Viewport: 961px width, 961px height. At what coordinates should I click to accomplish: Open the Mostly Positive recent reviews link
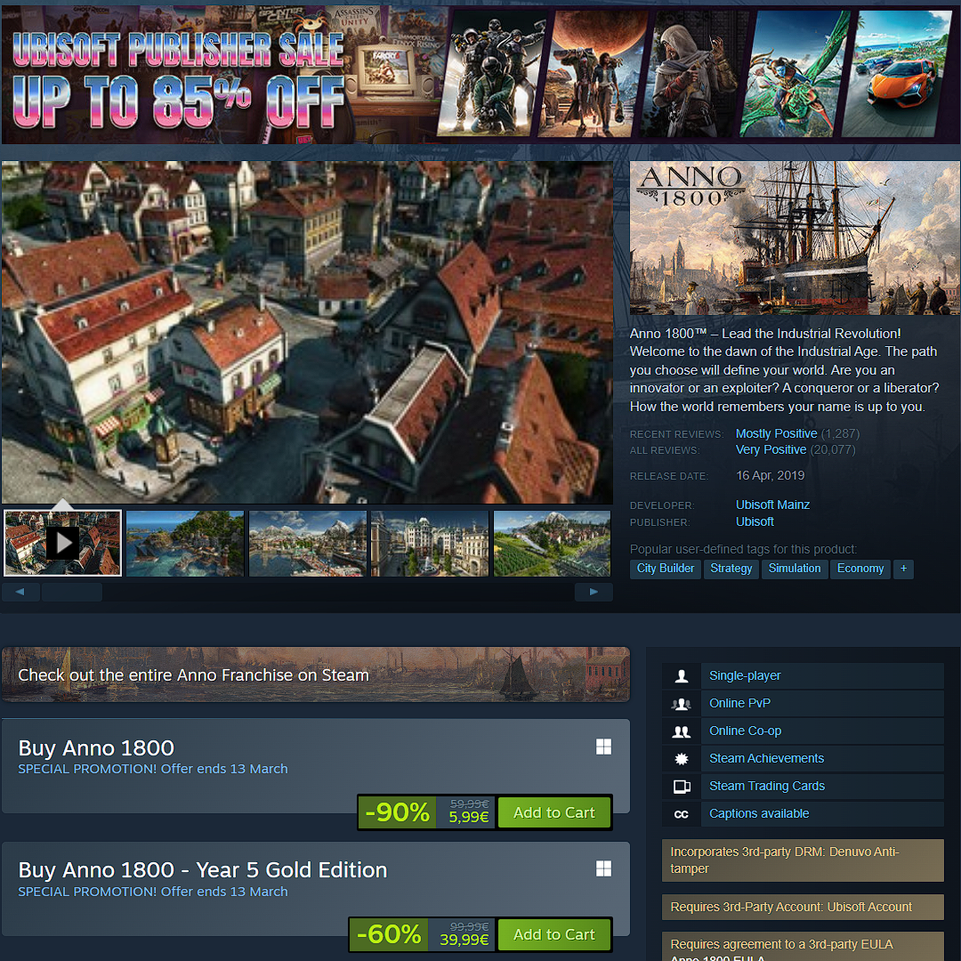tap(776, 433)
